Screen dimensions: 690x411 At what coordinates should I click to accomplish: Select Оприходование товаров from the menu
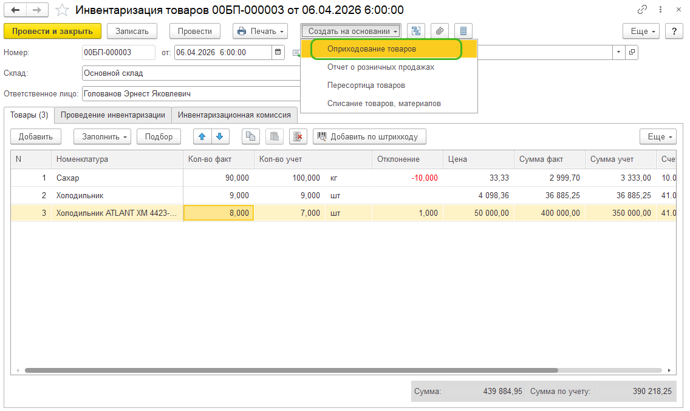pos(372,48)
